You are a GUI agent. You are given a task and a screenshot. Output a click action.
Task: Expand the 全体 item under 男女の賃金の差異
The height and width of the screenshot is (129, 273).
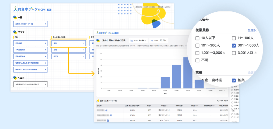pyautogui.click(x=68, y=43)
